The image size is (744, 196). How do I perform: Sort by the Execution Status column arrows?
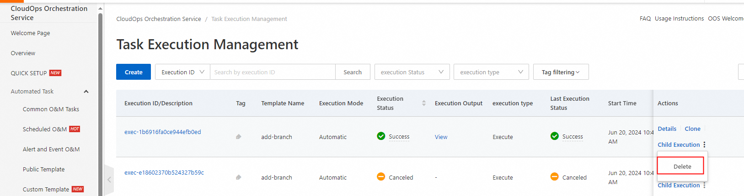pyautogui.click(x=424, y=103)
